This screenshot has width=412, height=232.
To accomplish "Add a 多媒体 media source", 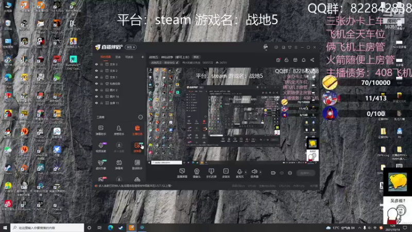I will pos(226,173).
